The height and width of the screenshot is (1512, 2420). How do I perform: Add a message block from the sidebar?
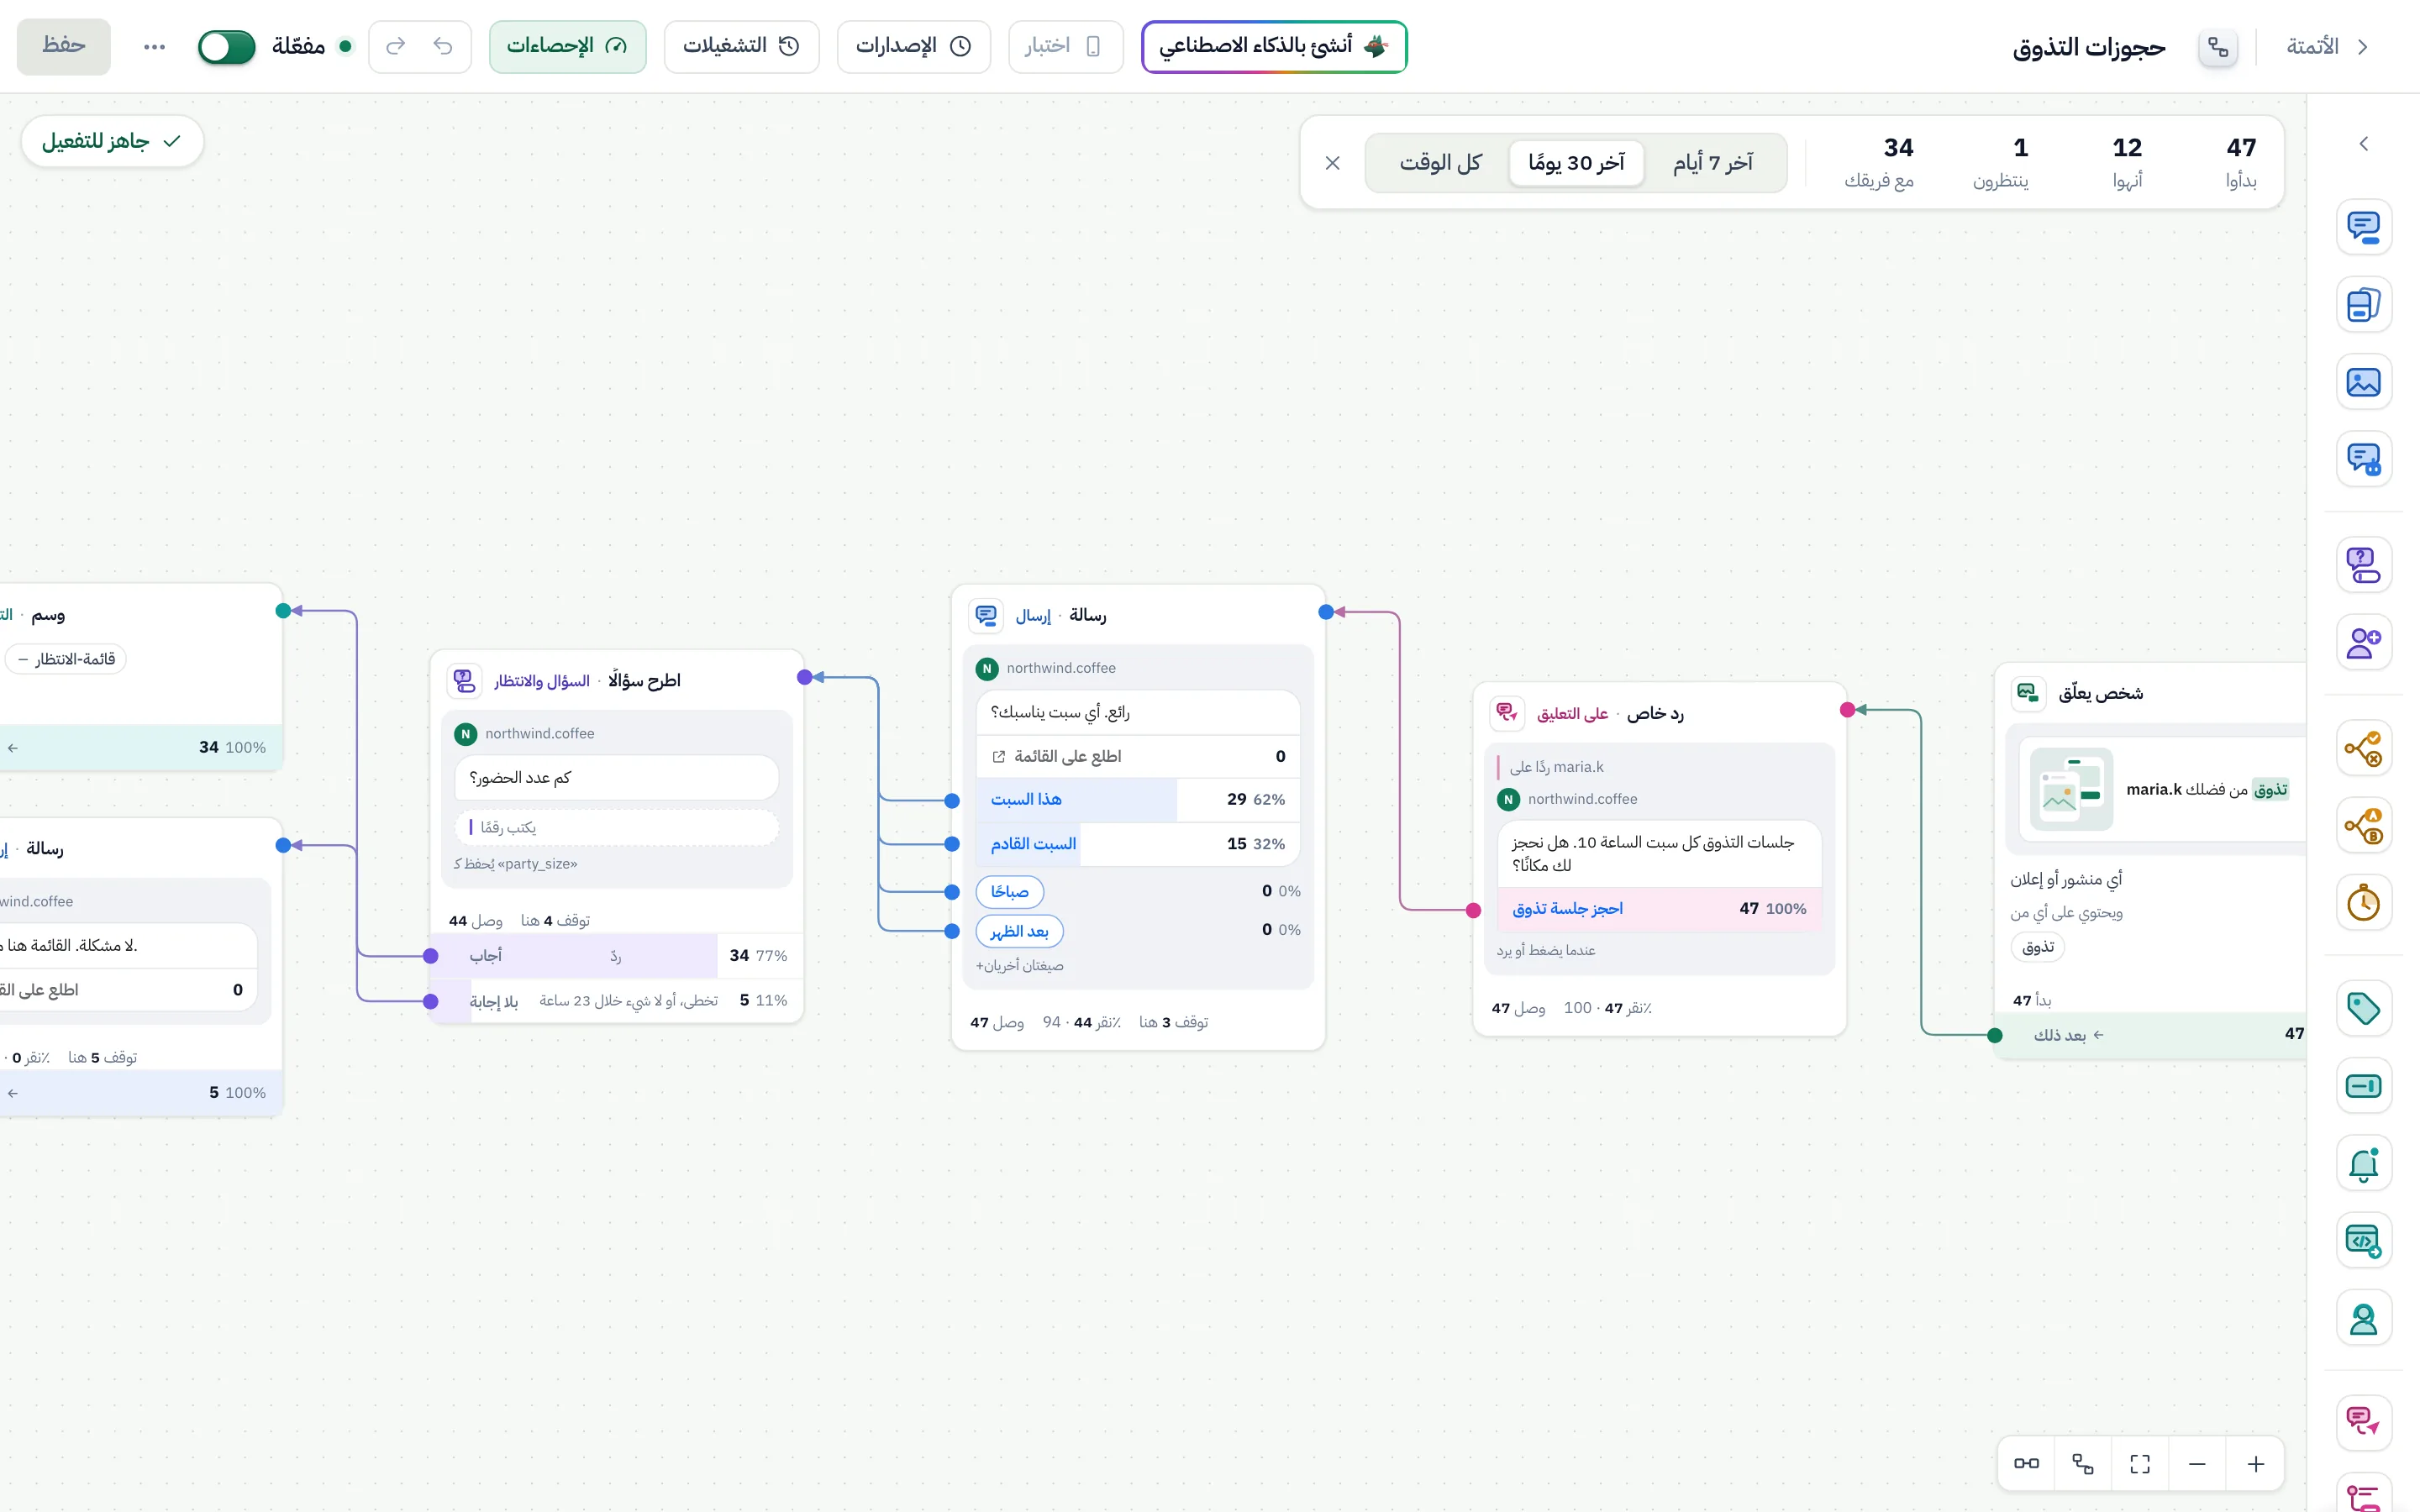coord(2363,227)
